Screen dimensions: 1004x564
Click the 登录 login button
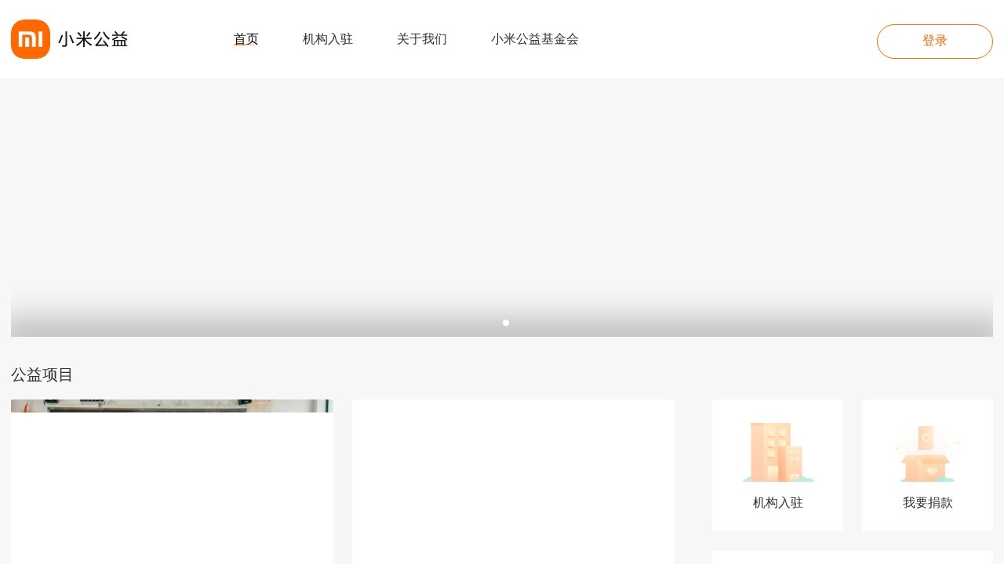[x=935, y=41]
